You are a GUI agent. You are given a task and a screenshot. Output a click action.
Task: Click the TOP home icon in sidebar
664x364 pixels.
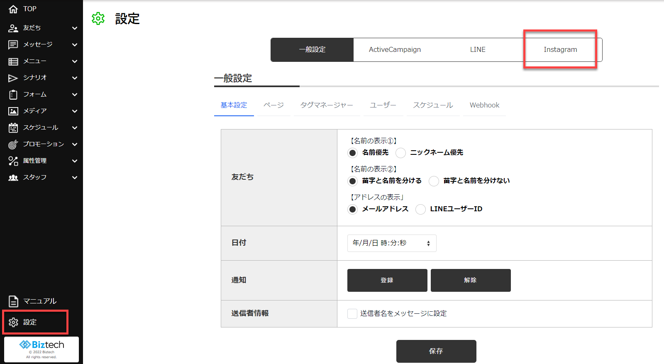click(x=13, y=9)
